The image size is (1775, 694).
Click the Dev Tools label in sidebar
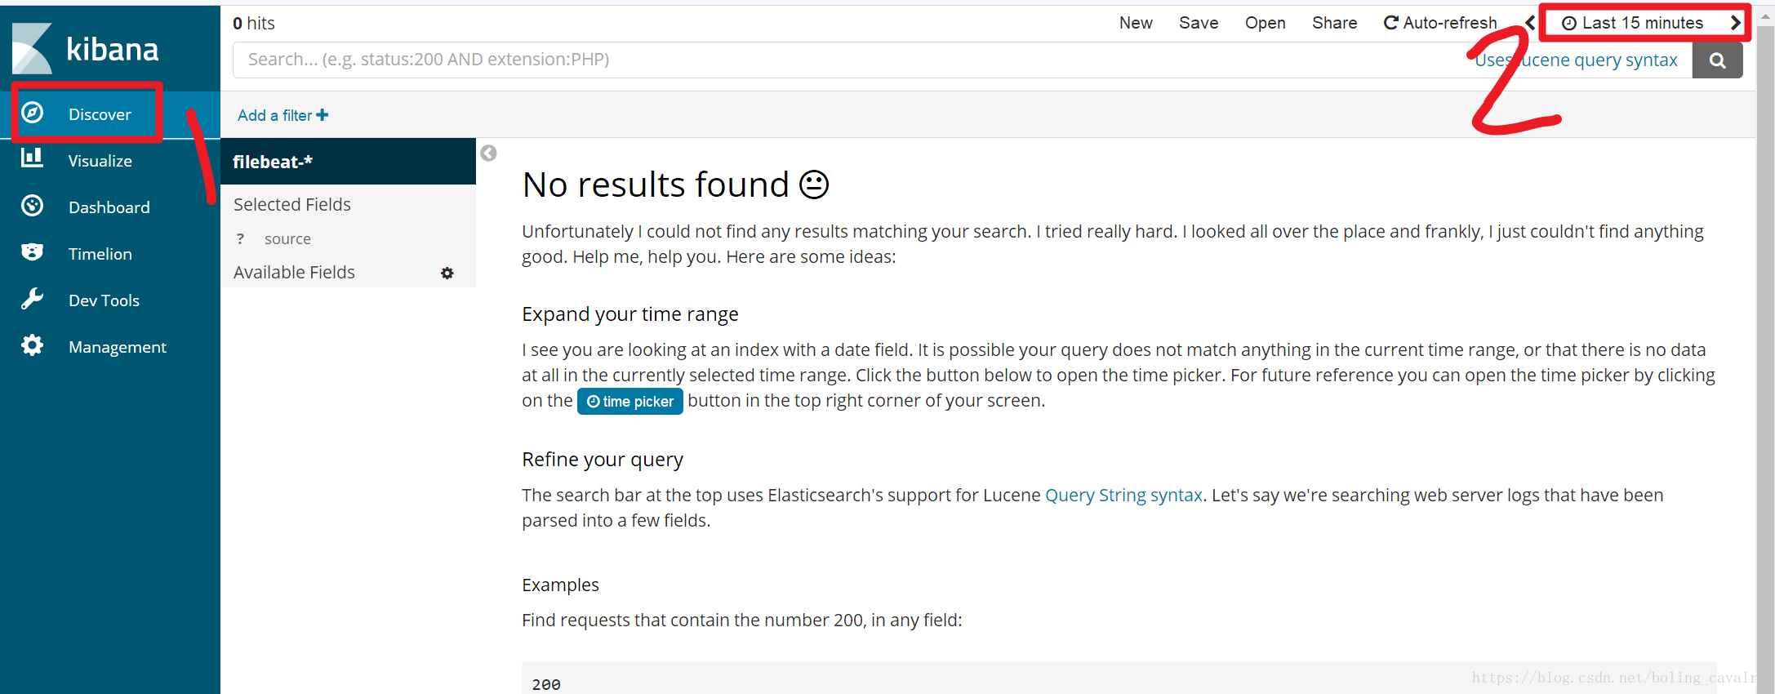click(x=104, y=300)
